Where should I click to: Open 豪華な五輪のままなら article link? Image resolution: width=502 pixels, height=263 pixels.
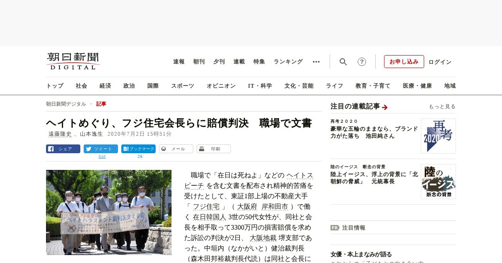(x=374, y=132)
